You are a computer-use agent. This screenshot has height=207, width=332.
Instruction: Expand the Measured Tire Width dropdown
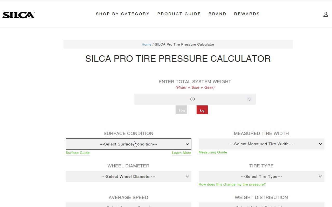(x=261, y=144)
